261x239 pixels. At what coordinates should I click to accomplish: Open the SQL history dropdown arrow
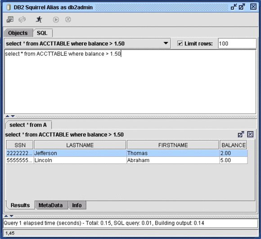tap(166, 44)
